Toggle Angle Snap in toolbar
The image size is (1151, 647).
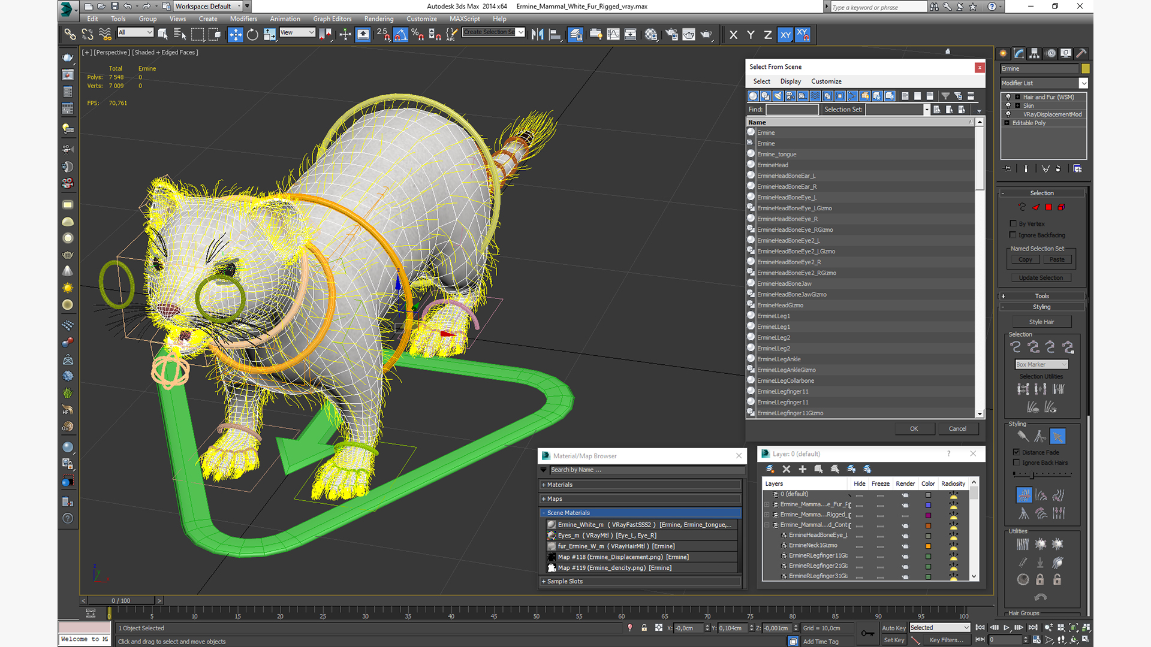[x=400, y=35]
